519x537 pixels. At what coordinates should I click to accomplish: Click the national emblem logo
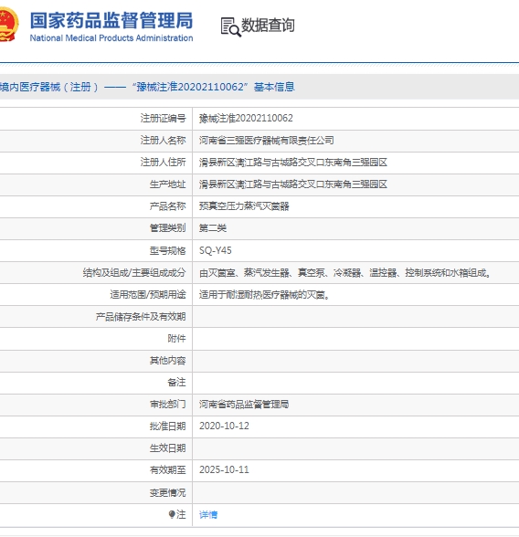(8, 25)
